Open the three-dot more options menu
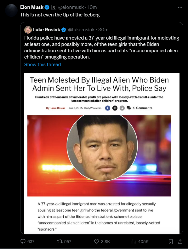188x249 pixels. pos(180,7)
